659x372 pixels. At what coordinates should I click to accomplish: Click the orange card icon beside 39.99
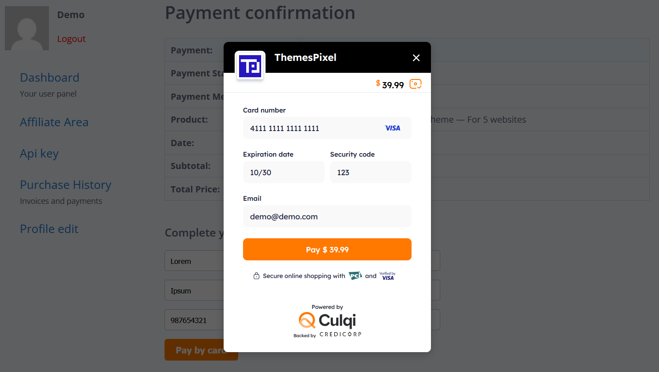pos(416,84)
